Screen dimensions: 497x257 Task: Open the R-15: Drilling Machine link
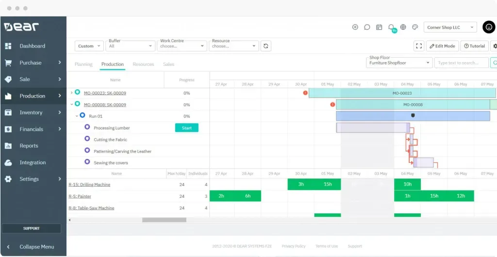89,185
